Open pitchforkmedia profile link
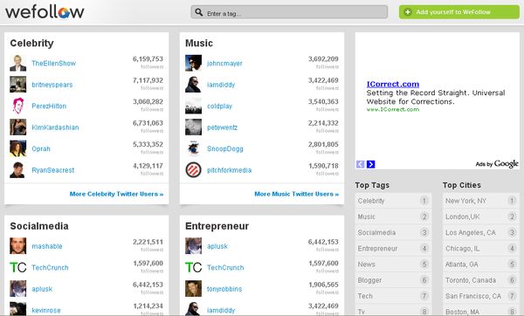 [229, 170]
